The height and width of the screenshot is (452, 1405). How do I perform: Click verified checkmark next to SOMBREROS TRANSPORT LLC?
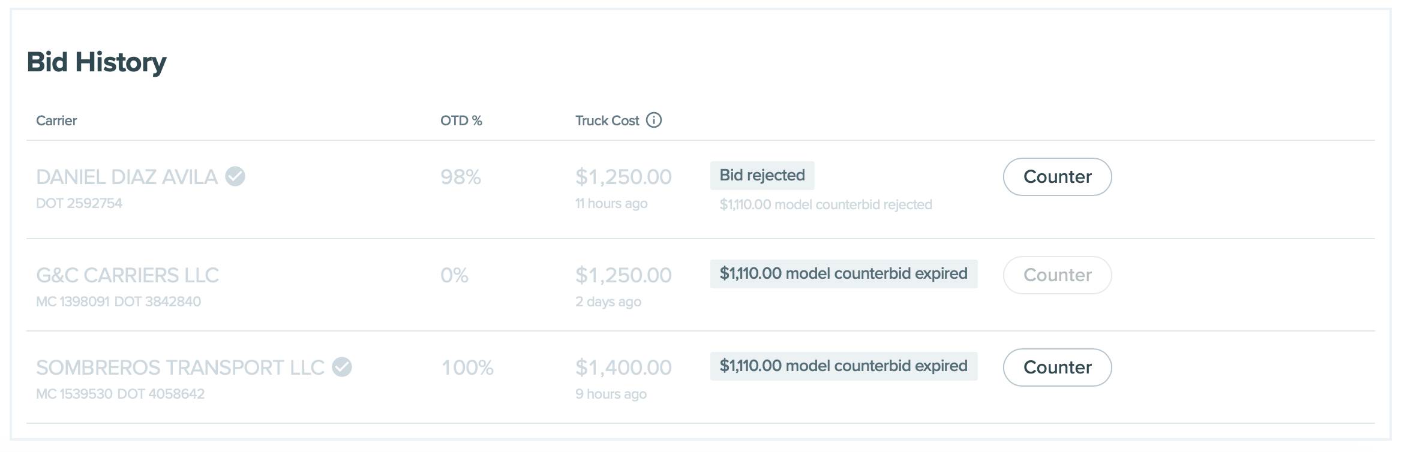pyautogui.click(x=342, y=367)
